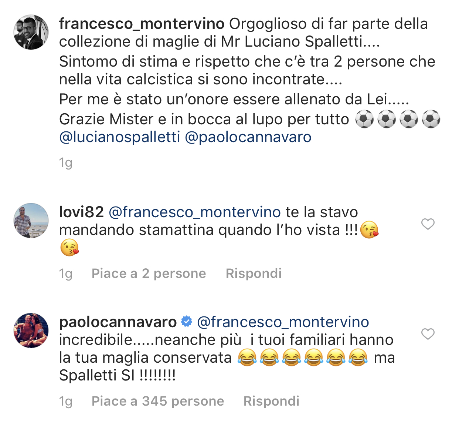Open the francesco_montervino username at top
The width and height of the screenshot is (459, 433).
pos(142,24)
